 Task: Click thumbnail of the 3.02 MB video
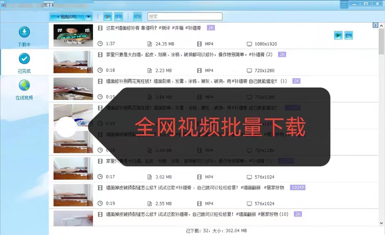(73, 168)
